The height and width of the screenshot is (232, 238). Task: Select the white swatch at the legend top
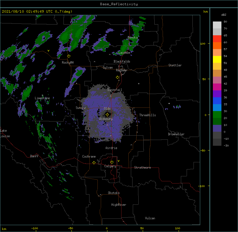click(x=217, y=25)
